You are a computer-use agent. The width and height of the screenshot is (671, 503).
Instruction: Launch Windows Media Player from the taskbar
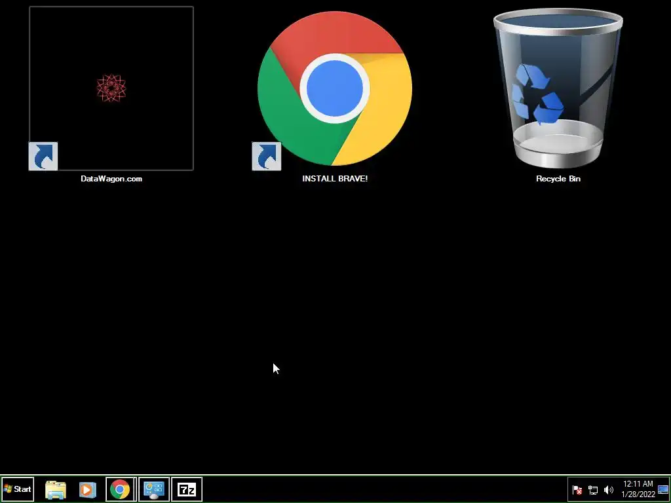coord(87,489)
